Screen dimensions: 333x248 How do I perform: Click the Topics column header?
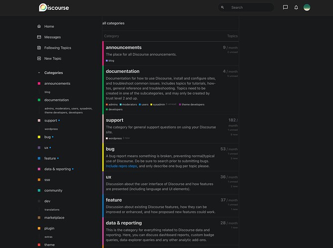pos(232,36)
